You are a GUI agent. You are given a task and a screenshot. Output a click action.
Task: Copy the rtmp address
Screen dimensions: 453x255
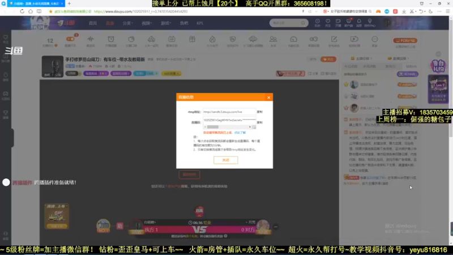[260, 112]
